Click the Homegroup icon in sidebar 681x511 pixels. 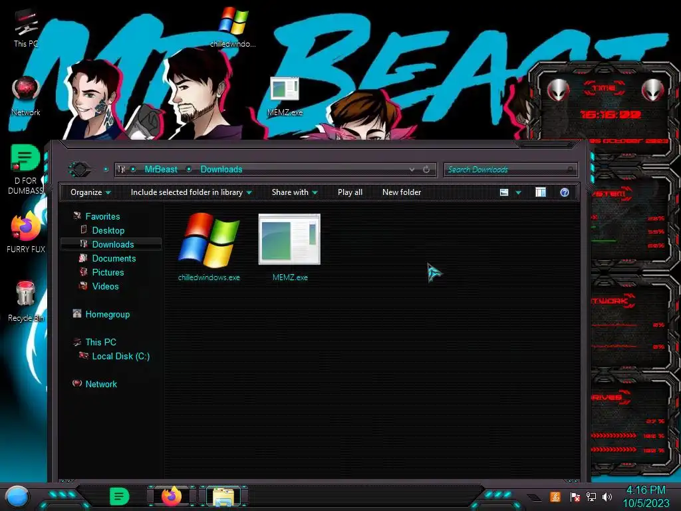pos(77,314)
